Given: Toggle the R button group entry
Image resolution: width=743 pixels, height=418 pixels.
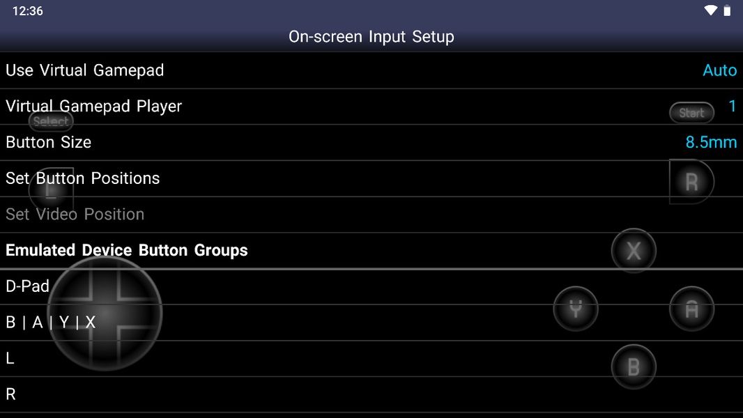Looking at the screenshot, I should tap(371, 394).
